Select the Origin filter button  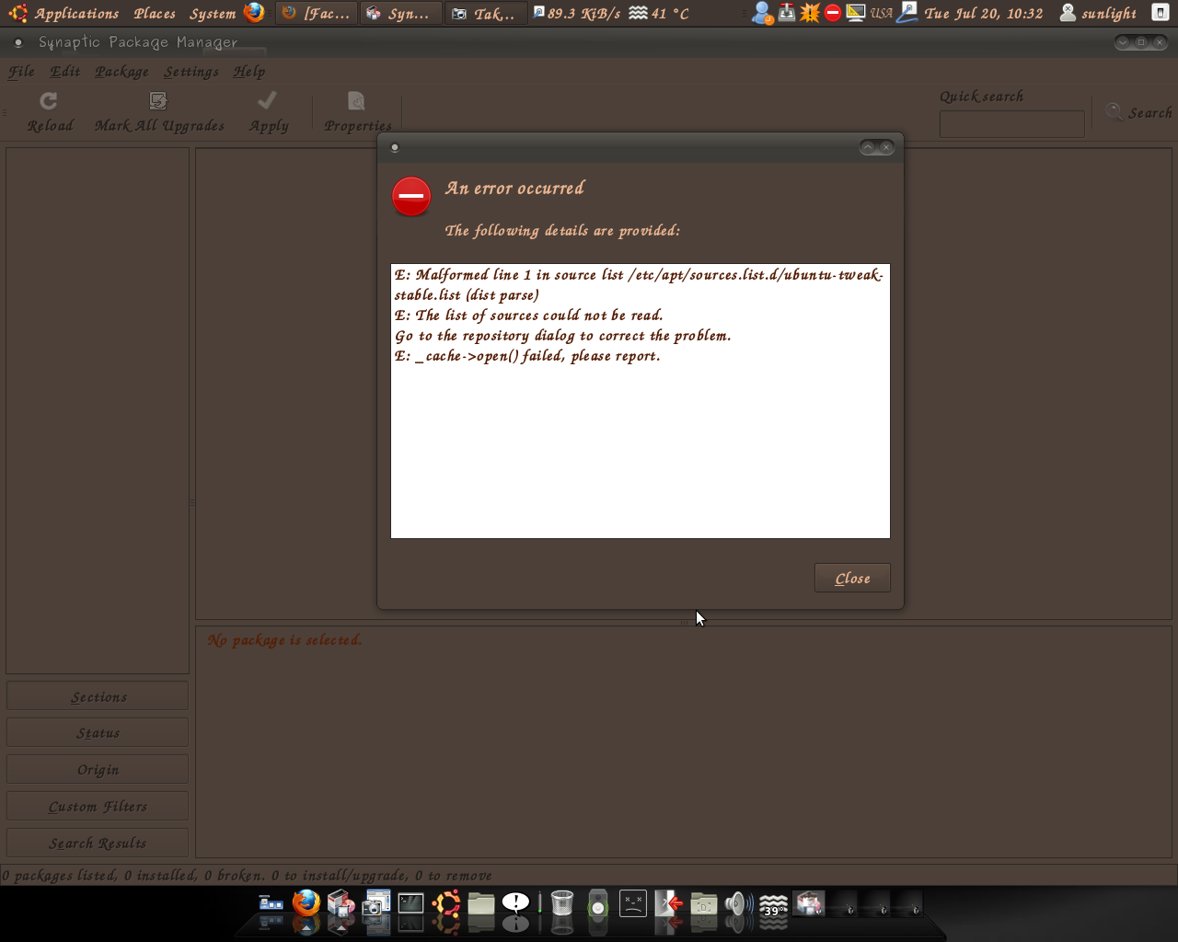coord(98,769)
